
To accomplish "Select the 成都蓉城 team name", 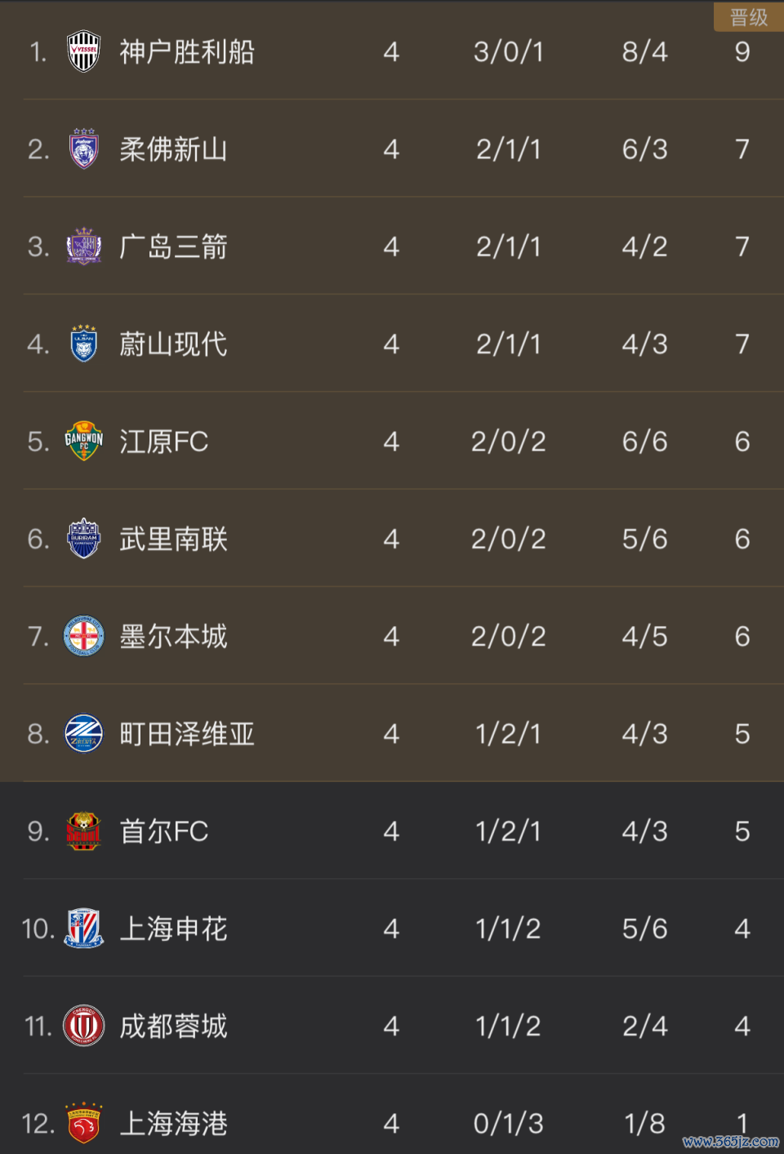I will [x=173, y=1026].
